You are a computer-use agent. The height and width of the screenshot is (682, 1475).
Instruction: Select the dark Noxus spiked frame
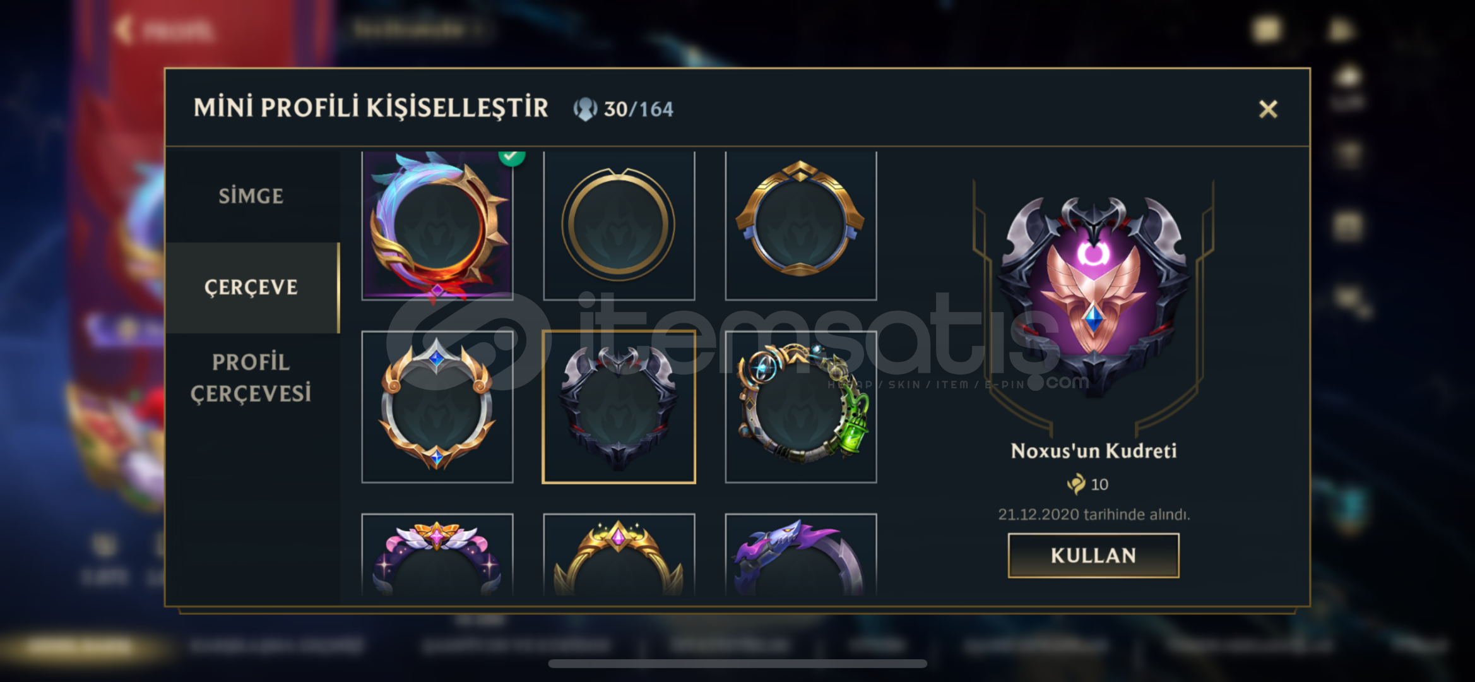(619, 407)
